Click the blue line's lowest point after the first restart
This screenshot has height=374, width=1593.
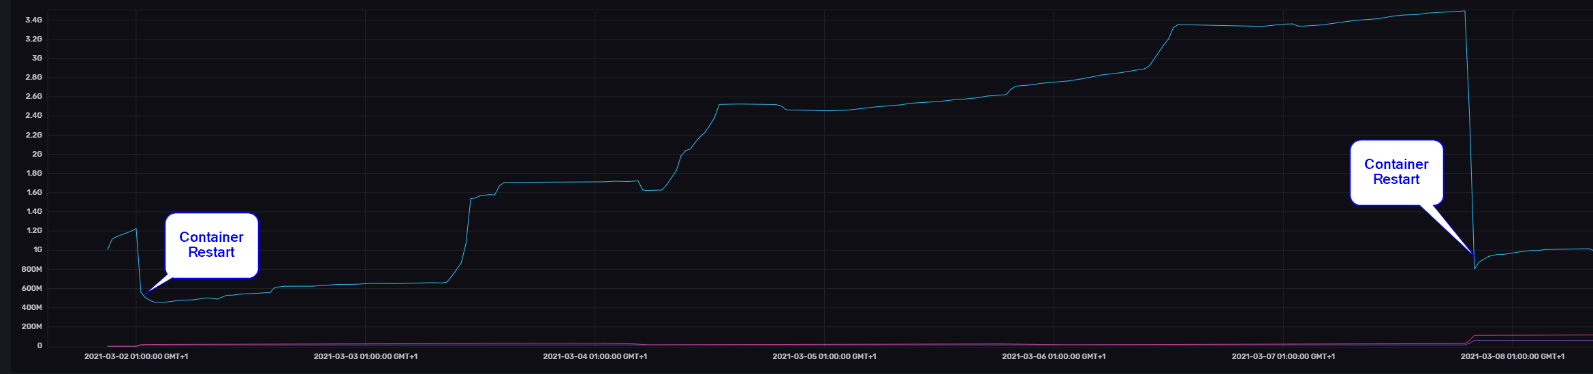coord(158,302)
